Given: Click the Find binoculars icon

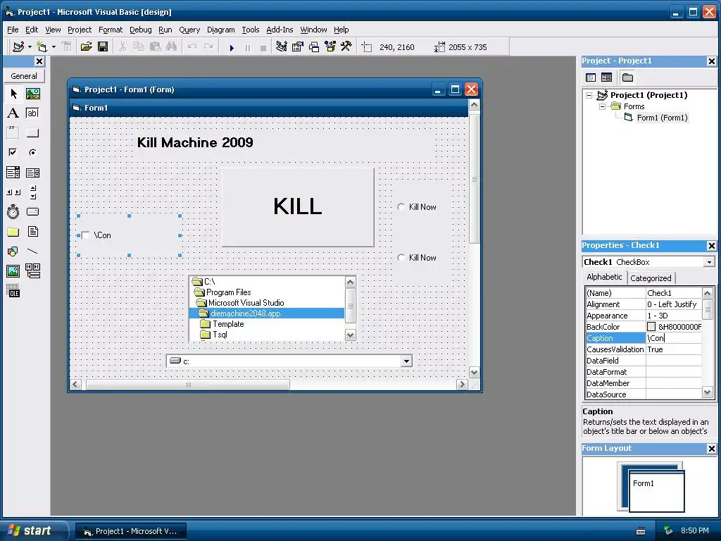Looking at the screenshot, I should point(172,46).
